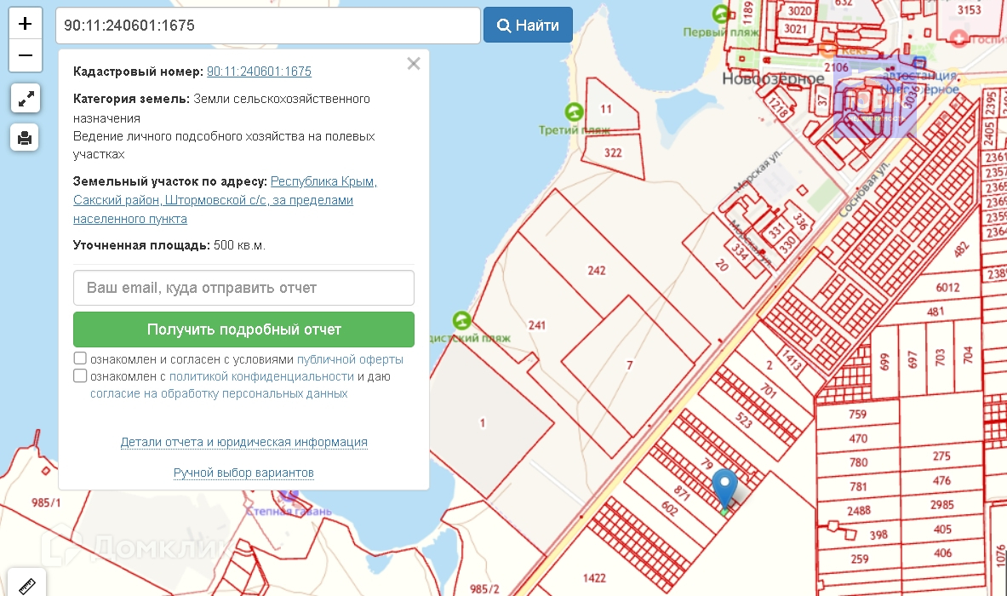Select parcel 759 on the map

click(857, 415)
